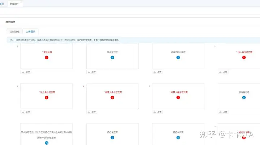Click the red badge numbered 7

tap(178, 98)
